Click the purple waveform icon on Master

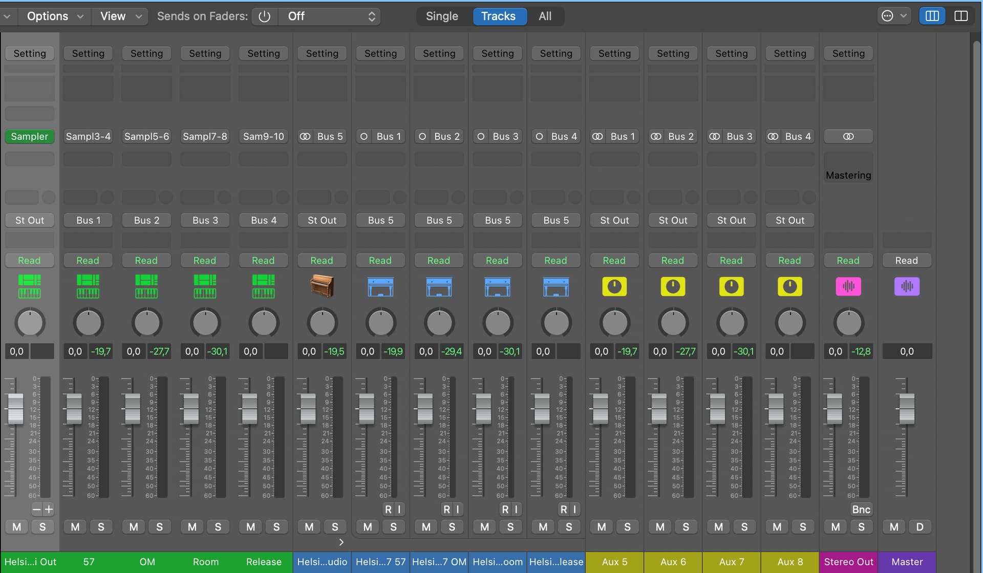[906, 287]
